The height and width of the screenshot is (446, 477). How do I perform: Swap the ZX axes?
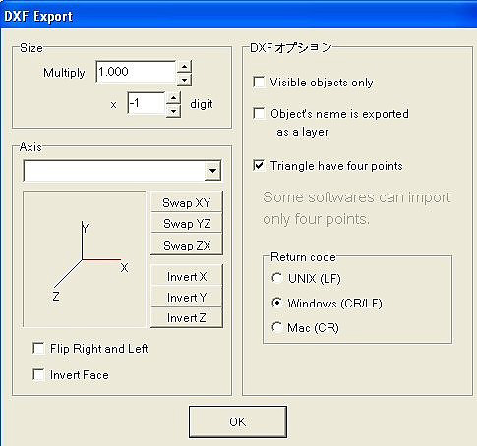[187, 245]
